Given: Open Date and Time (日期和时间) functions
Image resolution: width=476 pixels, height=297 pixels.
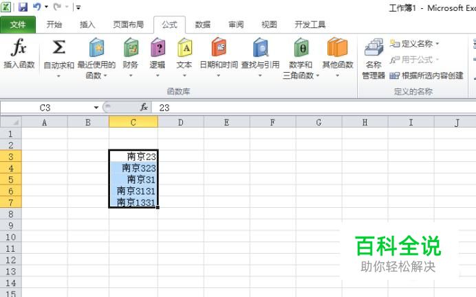Looking at the screenshot, I should coord(219,47).
